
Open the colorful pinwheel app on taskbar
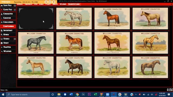point(120,95)
